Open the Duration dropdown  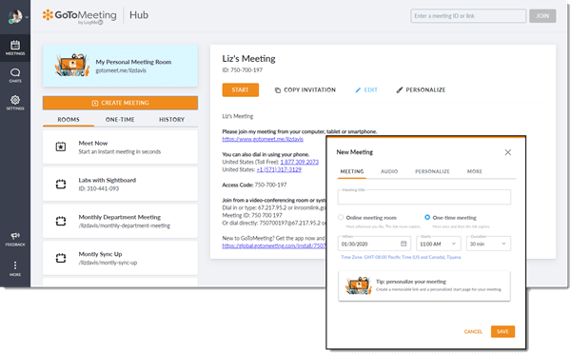point(488,244)
